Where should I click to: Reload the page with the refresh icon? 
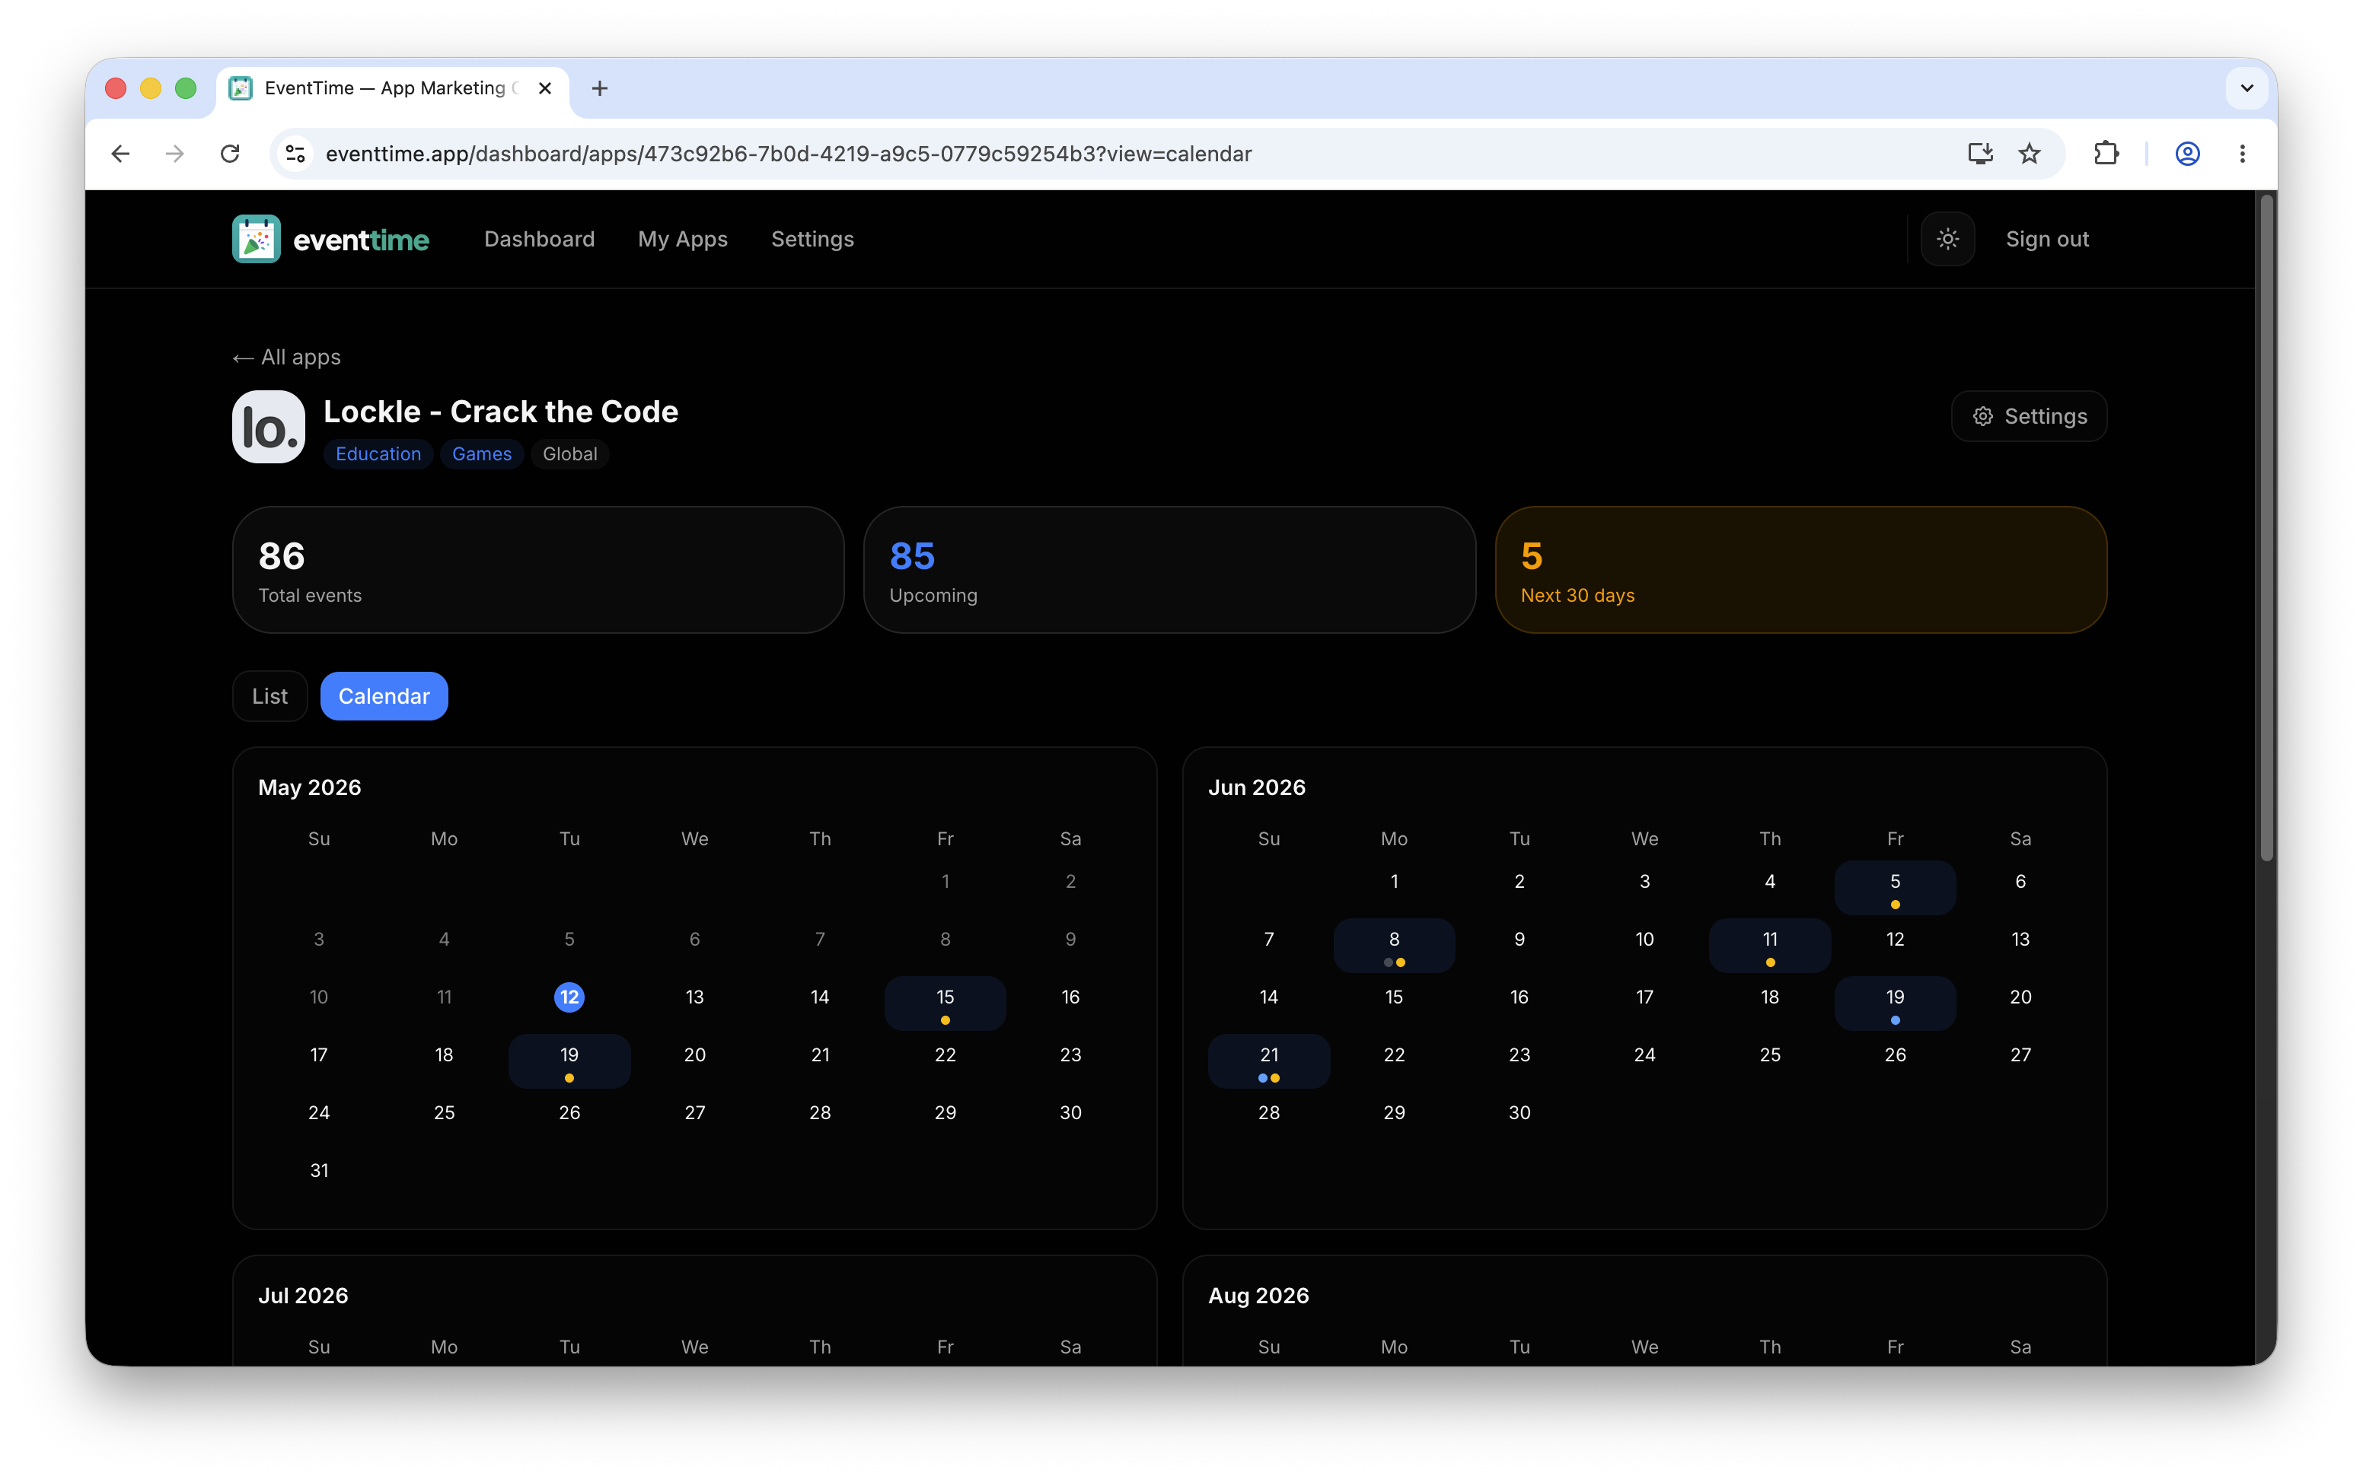pos(230,154)
